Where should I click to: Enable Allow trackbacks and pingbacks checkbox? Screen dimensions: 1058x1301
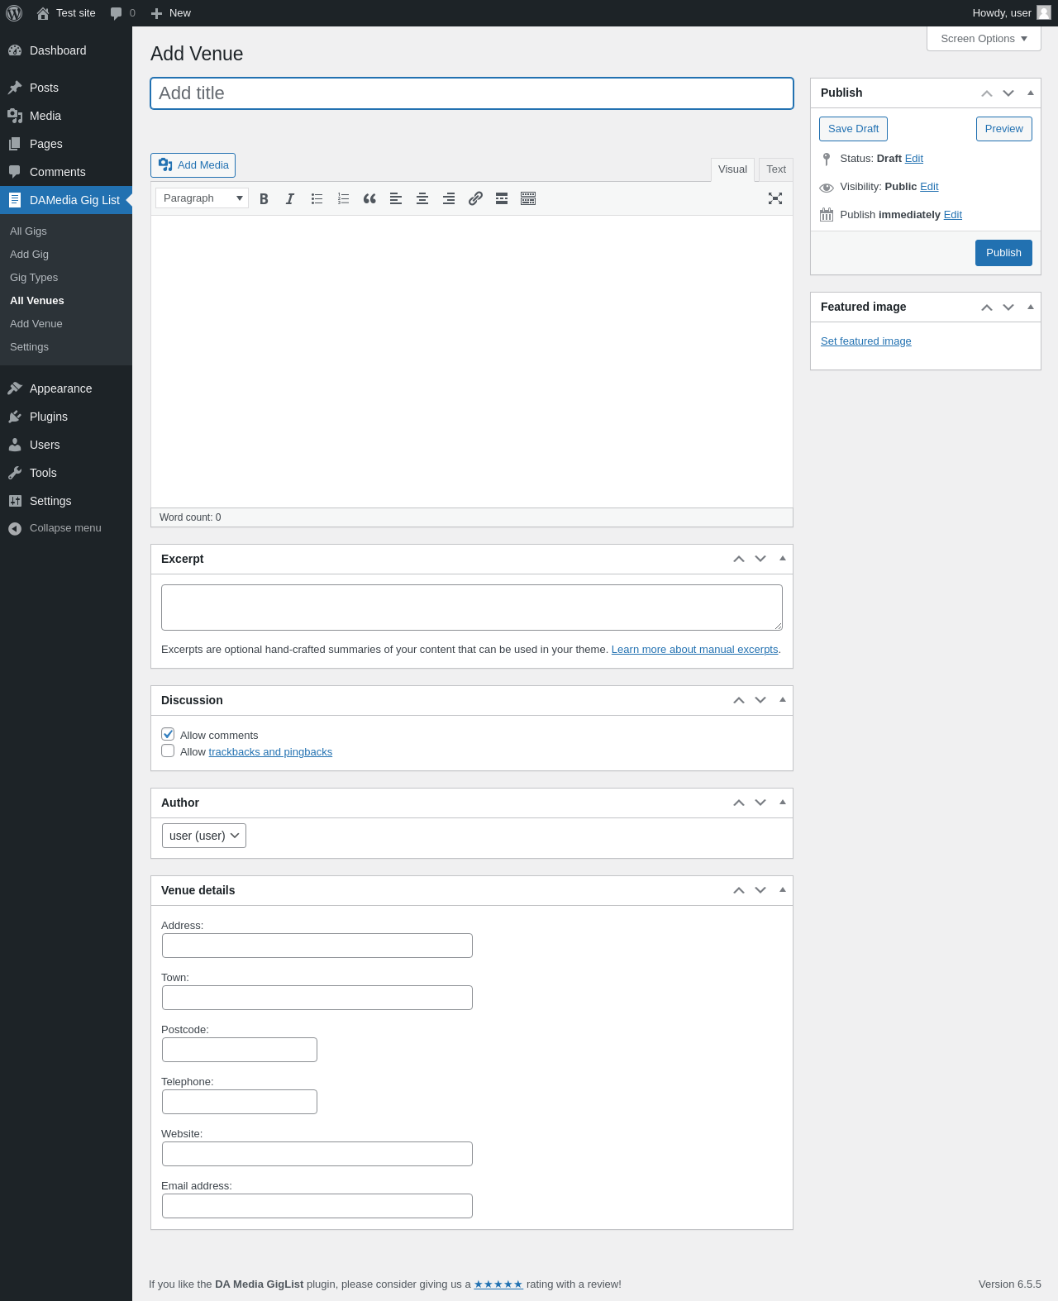click(168, 751)
